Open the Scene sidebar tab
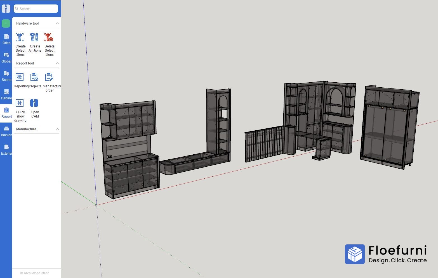The height and width of the screenshot is (278, 438). tap(6, 76)
